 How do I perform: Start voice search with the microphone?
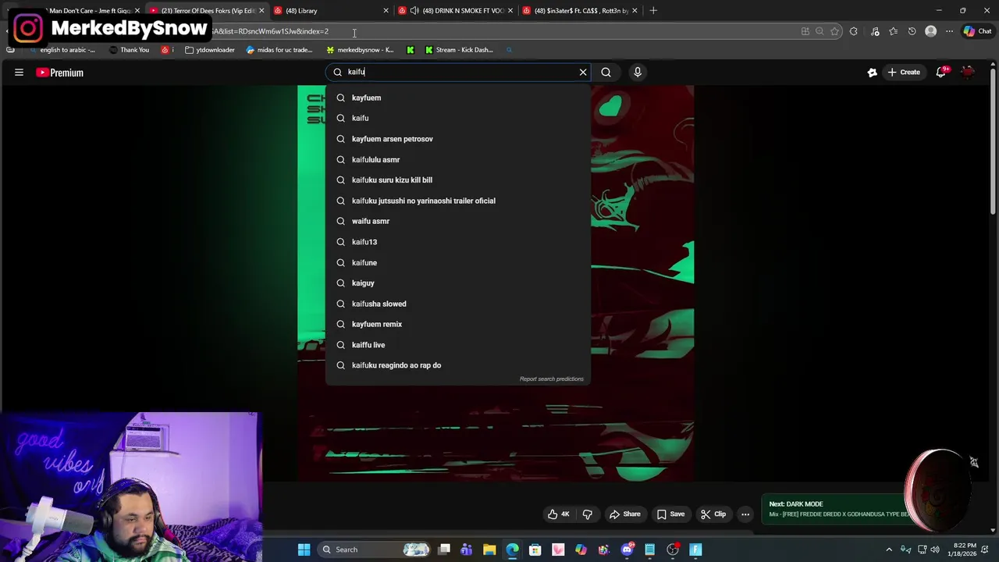[638, 72]
